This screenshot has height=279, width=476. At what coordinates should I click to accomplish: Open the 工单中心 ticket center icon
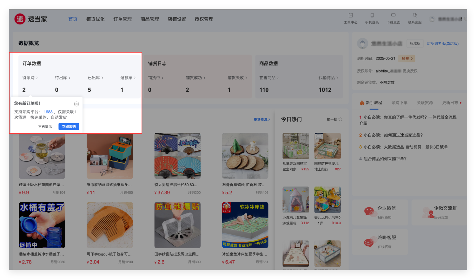coord(351,15)
